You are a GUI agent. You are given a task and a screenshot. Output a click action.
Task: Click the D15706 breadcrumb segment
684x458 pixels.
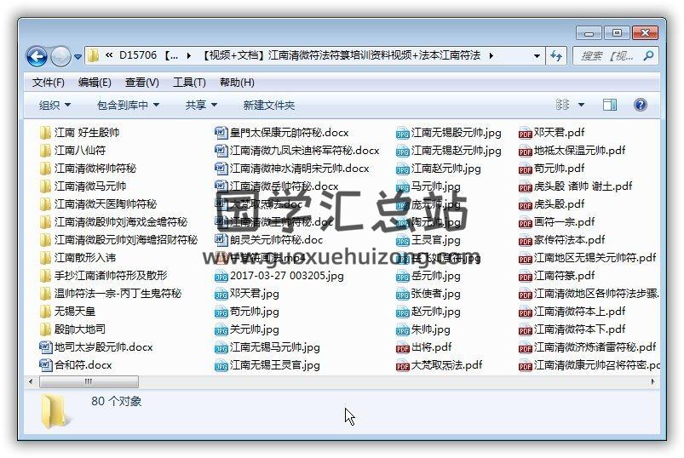pyautogui.click(x=148, y=55)
